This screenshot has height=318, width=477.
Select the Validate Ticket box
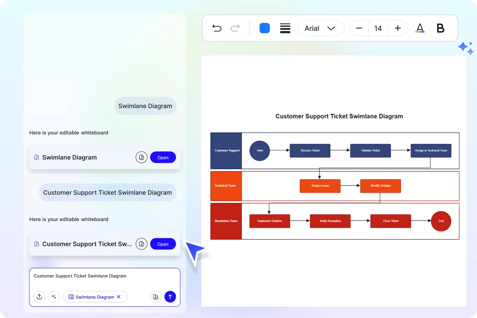coord(371,151)
